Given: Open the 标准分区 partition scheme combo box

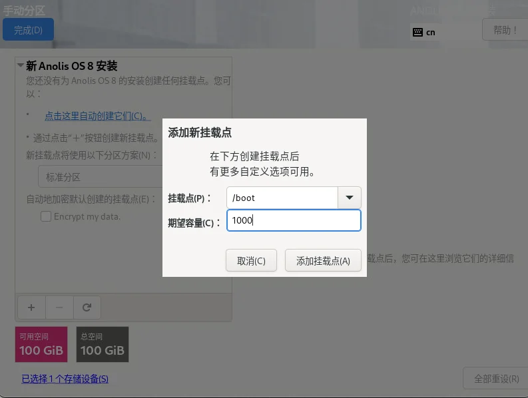Looking at the screenshot, I should 101,176.
